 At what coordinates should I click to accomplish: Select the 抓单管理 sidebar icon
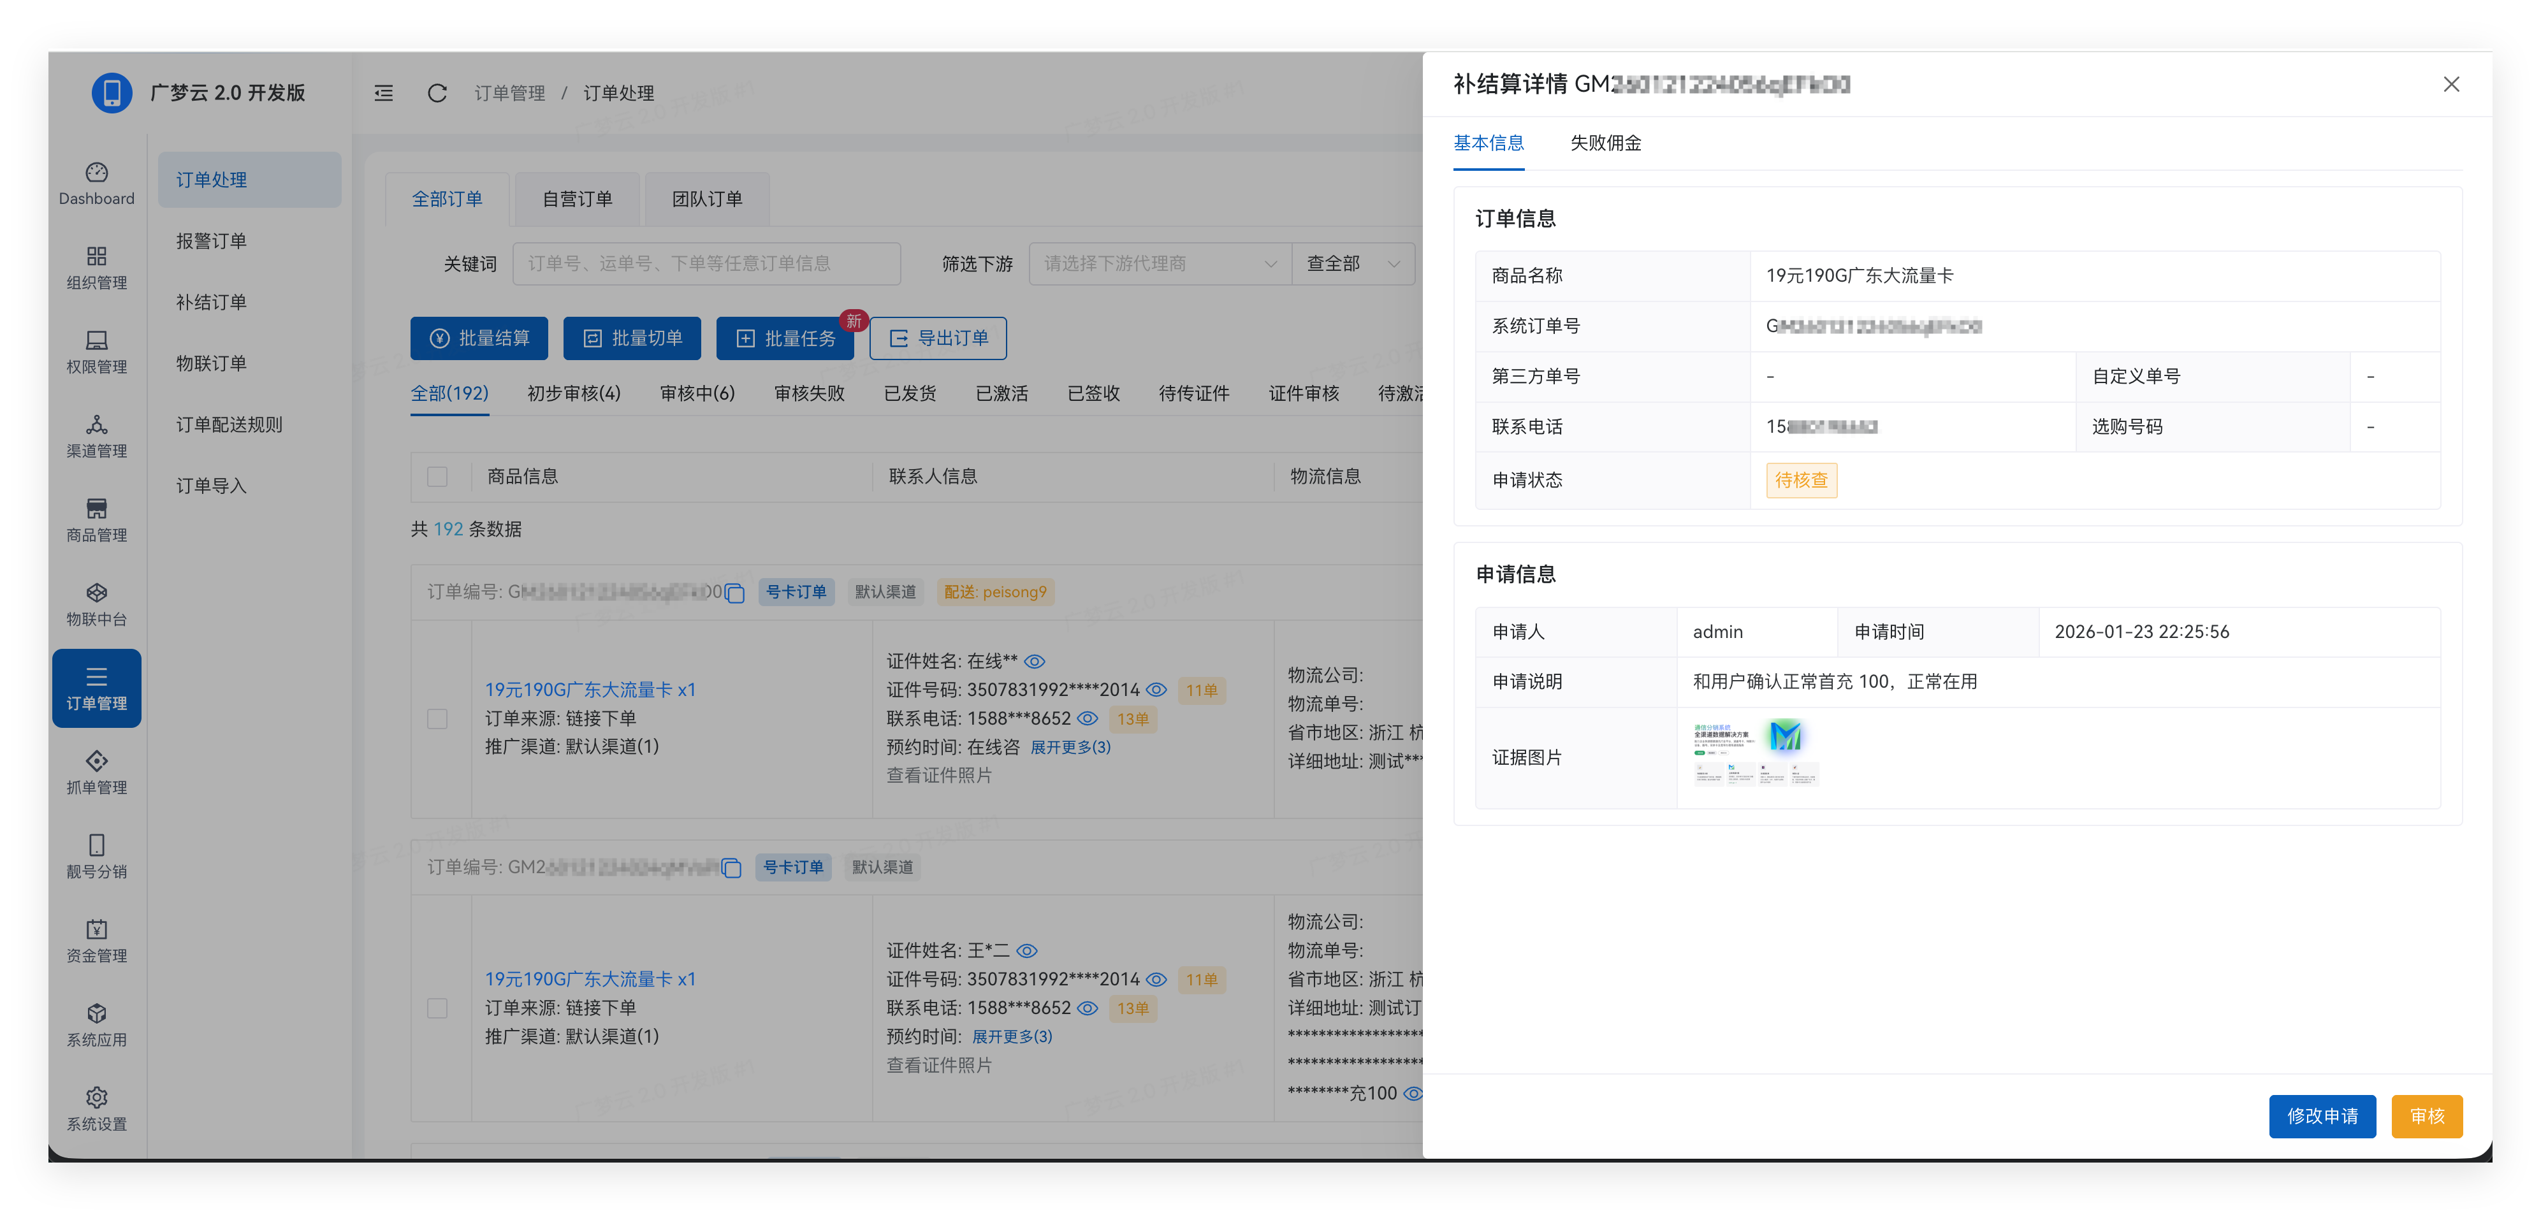click(x=96, y=772)
